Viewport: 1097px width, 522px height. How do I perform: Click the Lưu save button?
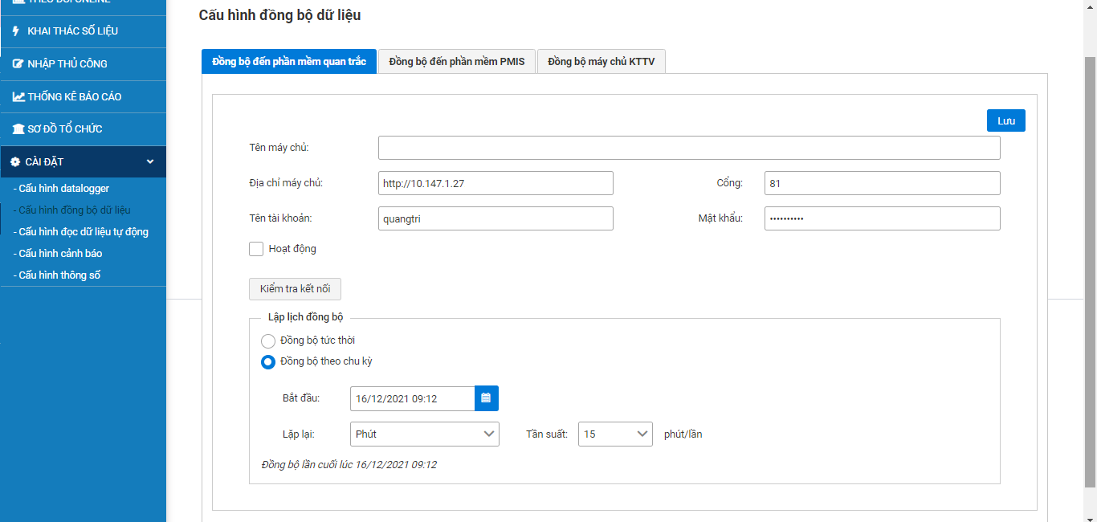[x=1005, y=120]
